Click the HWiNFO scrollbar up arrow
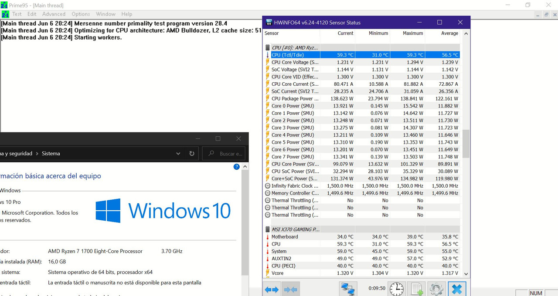 point(466,34)
